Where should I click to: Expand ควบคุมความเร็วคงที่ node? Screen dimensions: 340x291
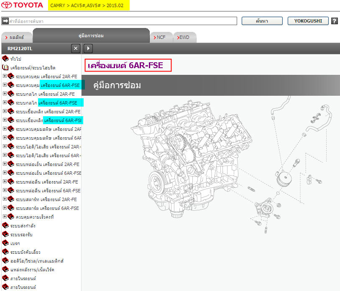click(5, 217)
